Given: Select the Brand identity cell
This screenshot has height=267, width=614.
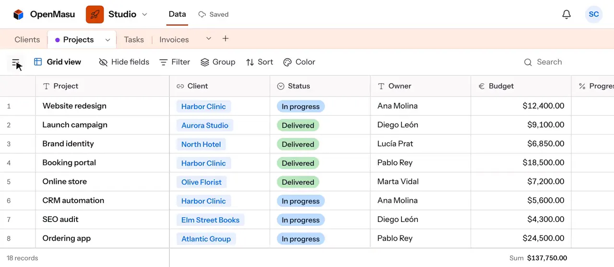Looking at the screenshot, I should tap(103, 144).
